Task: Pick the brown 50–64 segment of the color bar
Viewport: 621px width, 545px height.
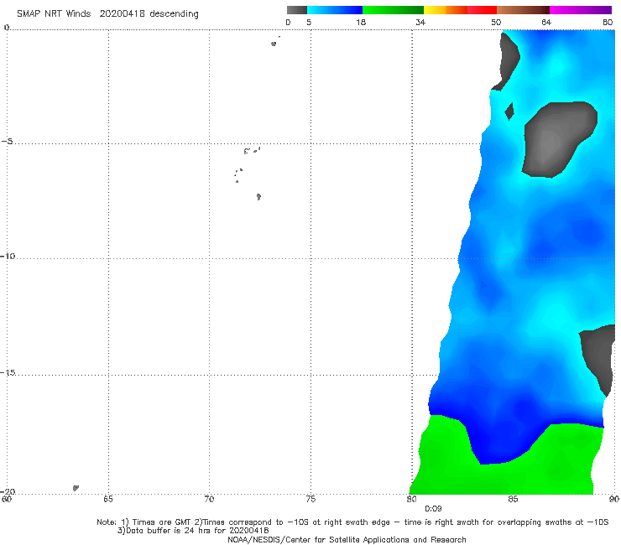Action: click(x=523, y=10)
